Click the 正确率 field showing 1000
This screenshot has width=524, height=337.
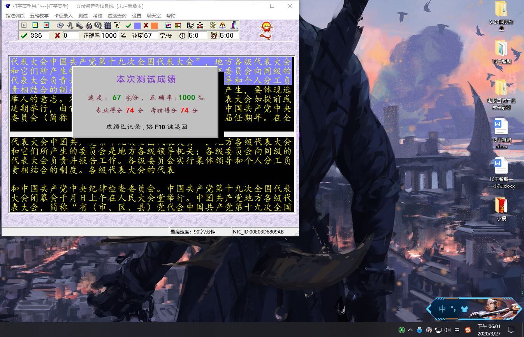pyautogui.click(x=109, y=35)
